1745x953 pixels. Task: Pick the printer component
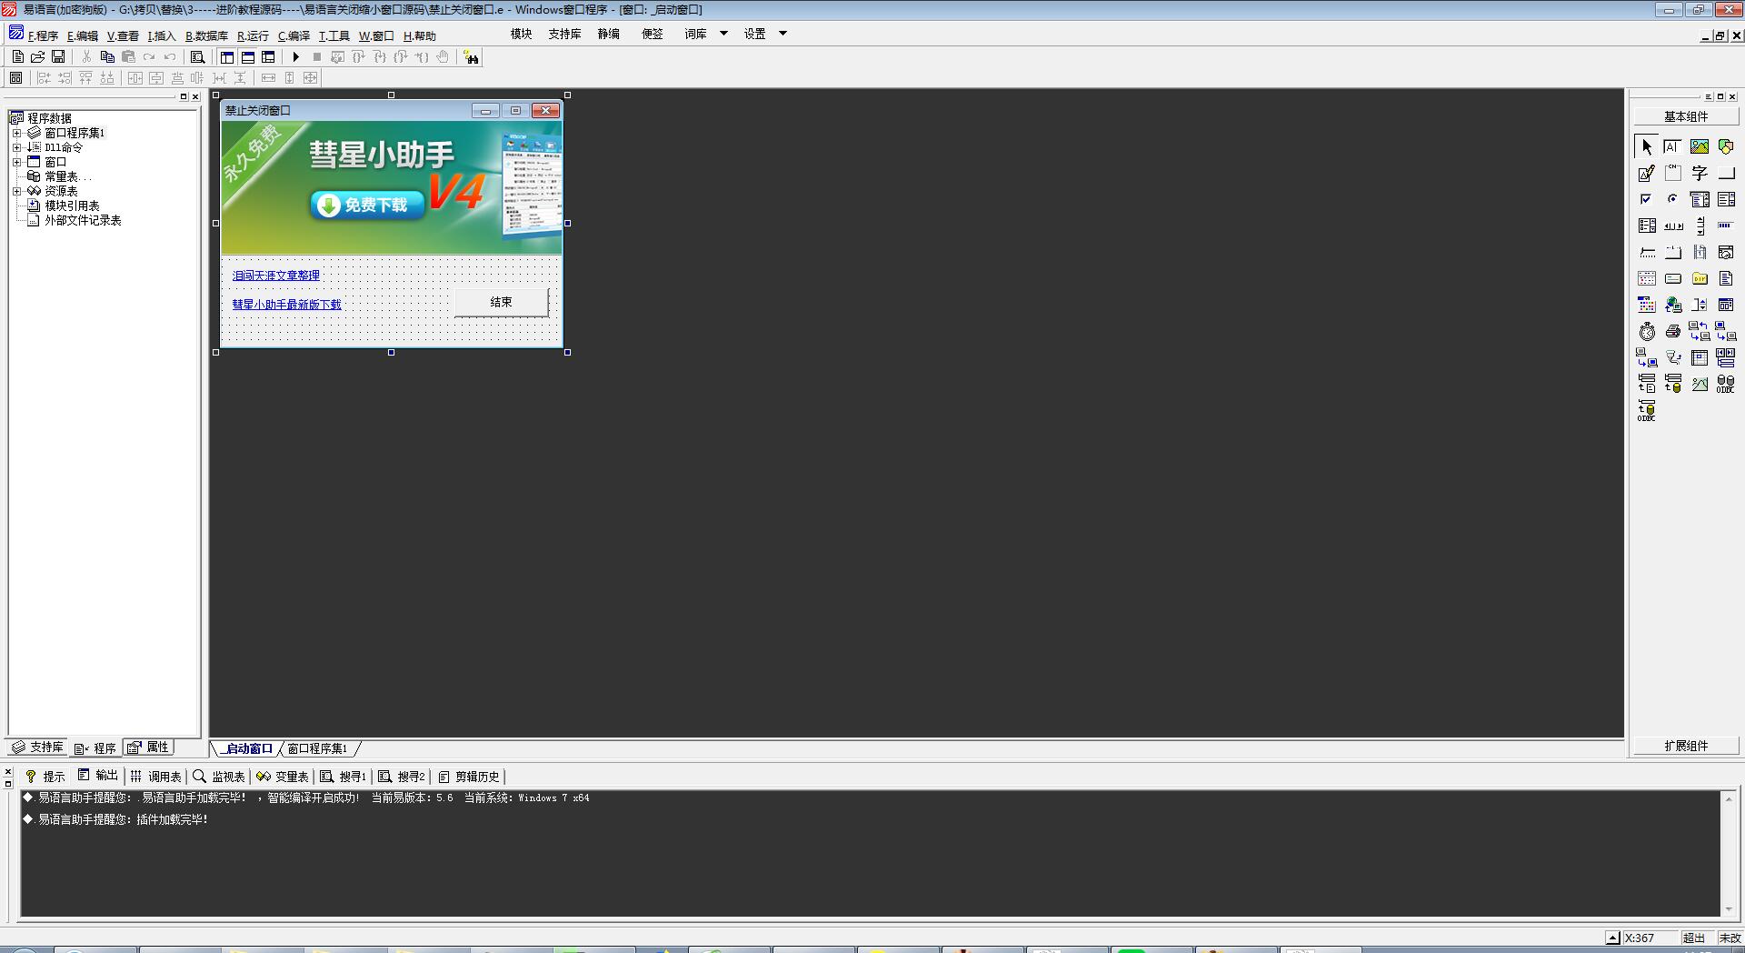point(1673,331)
